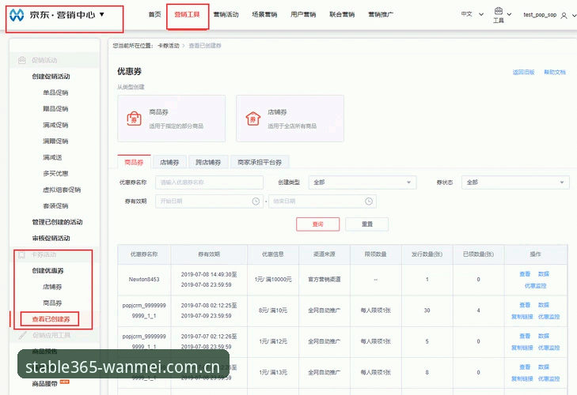The image size is (577, 395).
Task: Expand the chevron beside the 工具 icon
Action: (x=509, y=14)
